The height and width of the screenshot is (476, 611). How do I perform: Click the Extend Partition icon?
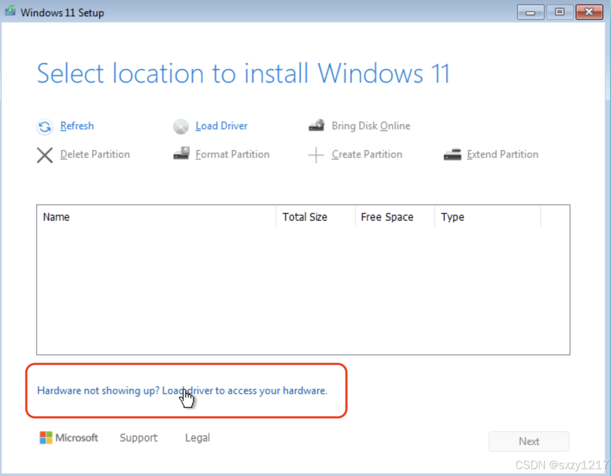(453, 154)
